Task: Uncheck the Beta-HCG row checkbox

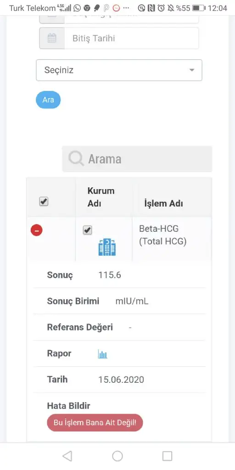Action: coord(87,230)
